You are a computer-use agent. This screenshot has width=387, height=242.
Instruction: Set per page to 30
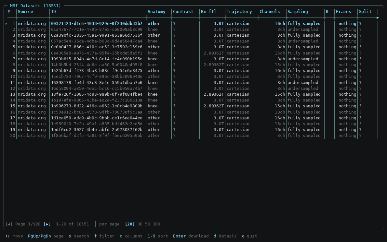pyautogui.click(x=140, y=224)
